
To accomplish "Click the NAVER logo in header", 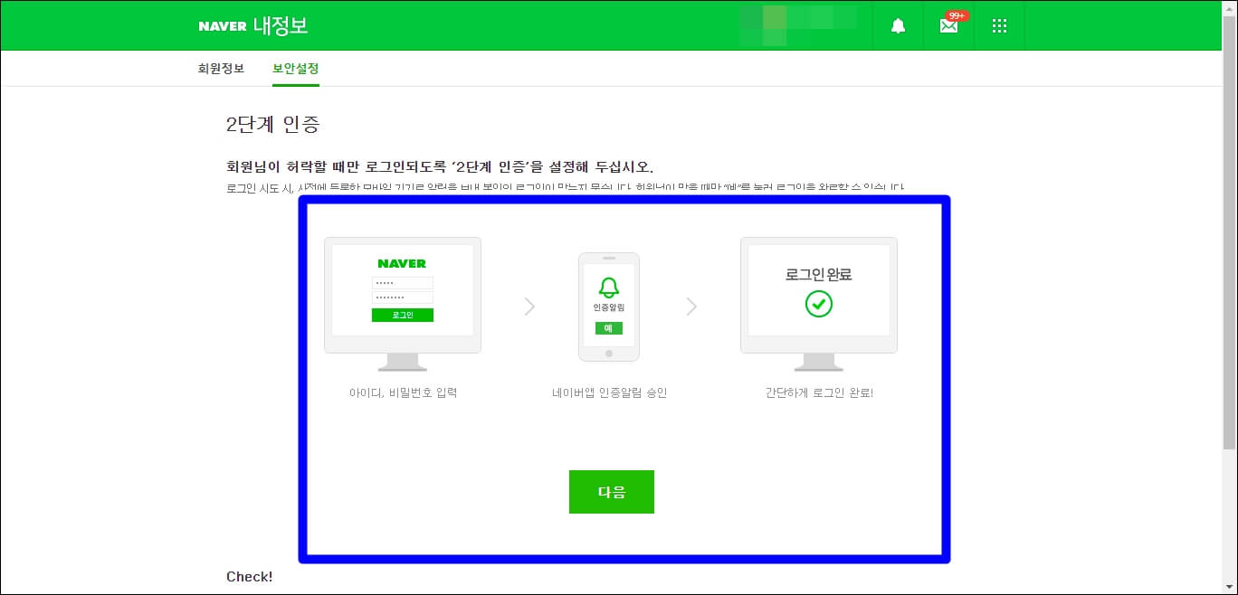I will (x=223, y=26).
